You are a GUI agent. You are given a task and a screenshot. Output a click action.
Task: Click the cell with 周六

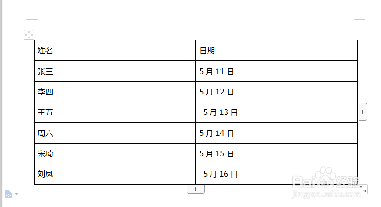[x=115, y=133]
